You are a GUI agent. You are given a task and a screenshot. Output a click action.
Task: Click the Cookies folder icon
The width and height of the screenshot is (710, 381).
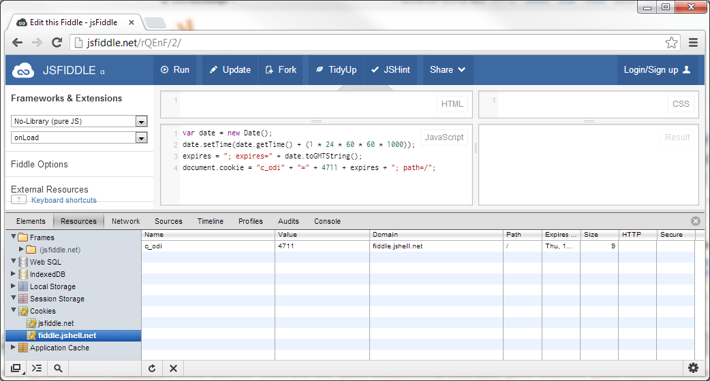click(x=23, y=311)
